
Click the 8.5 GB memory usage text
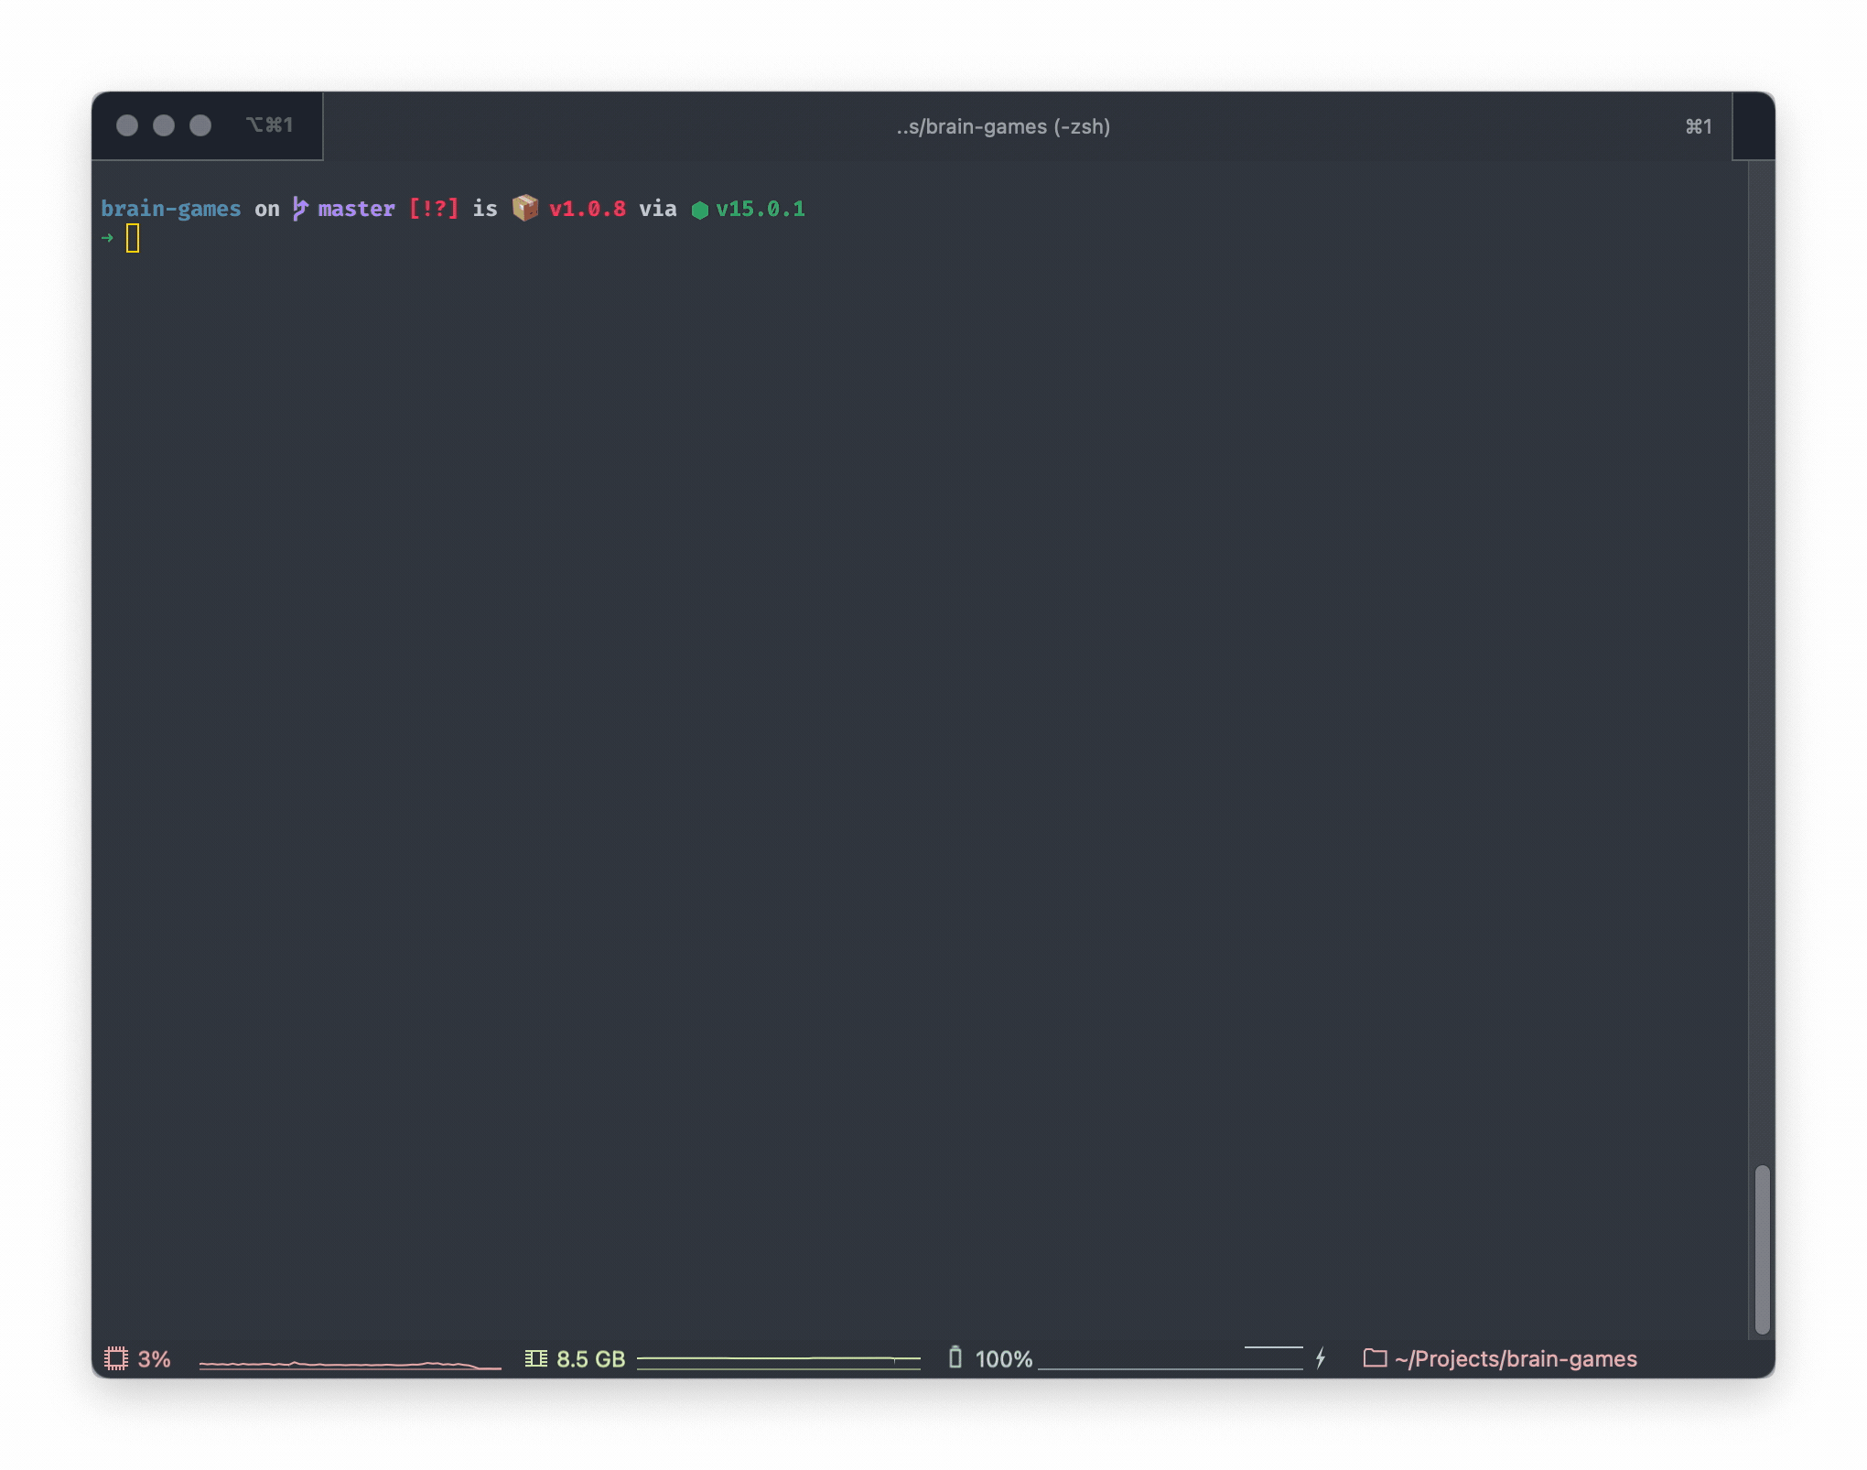(590, 1358)
